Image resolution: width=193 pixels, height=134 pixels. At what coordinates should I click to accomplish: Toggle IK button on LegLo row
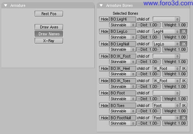184,32
